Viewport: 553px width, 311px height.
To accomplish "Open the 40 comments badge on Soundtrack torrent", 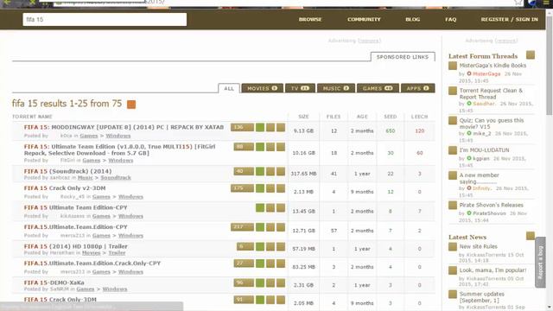I will 244,171.
